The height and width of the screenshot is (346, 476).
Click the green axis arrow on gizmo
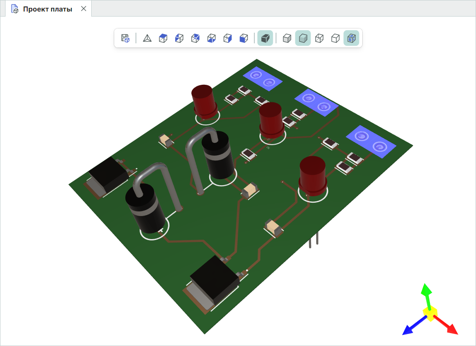tap(426, 291)
